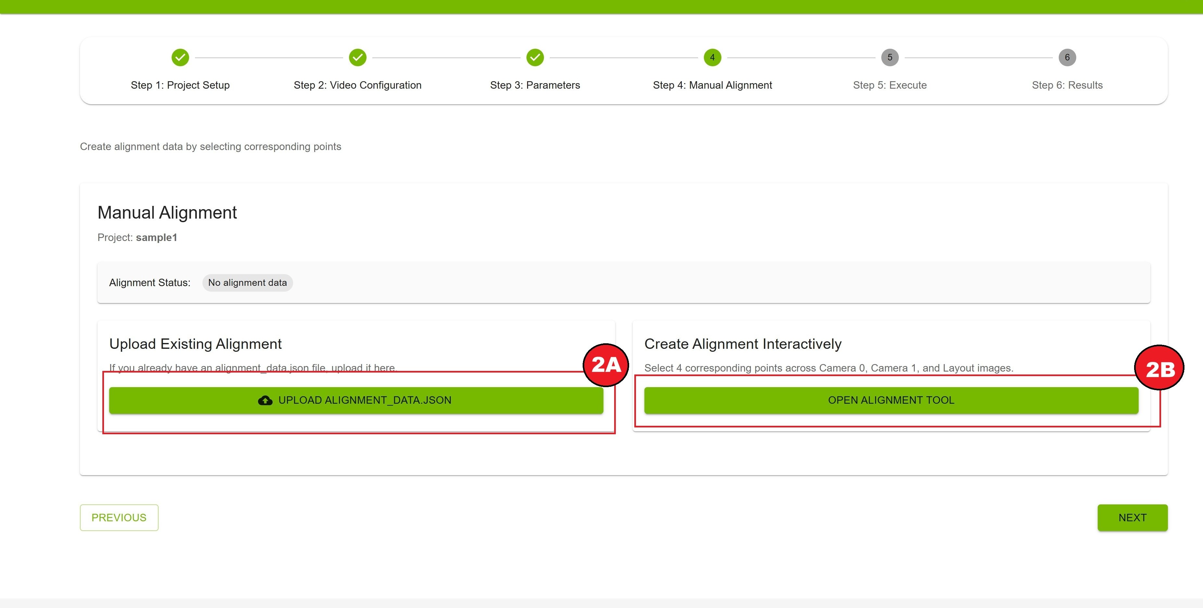Viewport: 1203px width, 608px height.
Task: Click the project name 'sample1'
Action: 156,237
